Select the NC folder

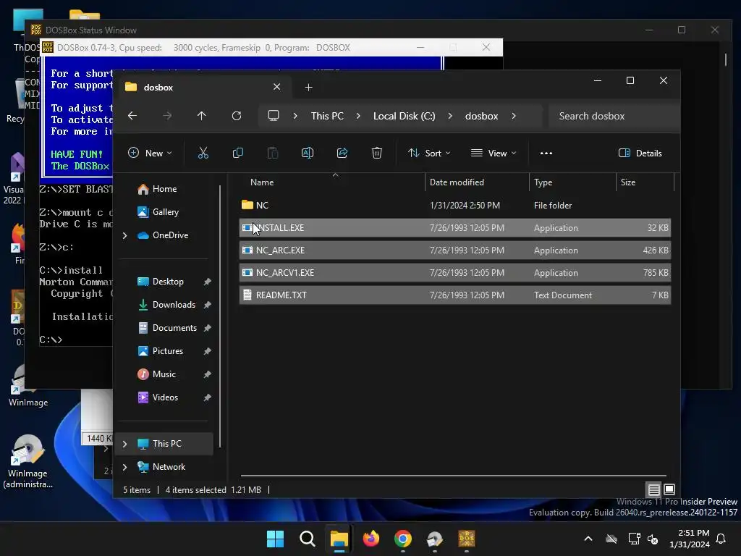click(454, 205)
